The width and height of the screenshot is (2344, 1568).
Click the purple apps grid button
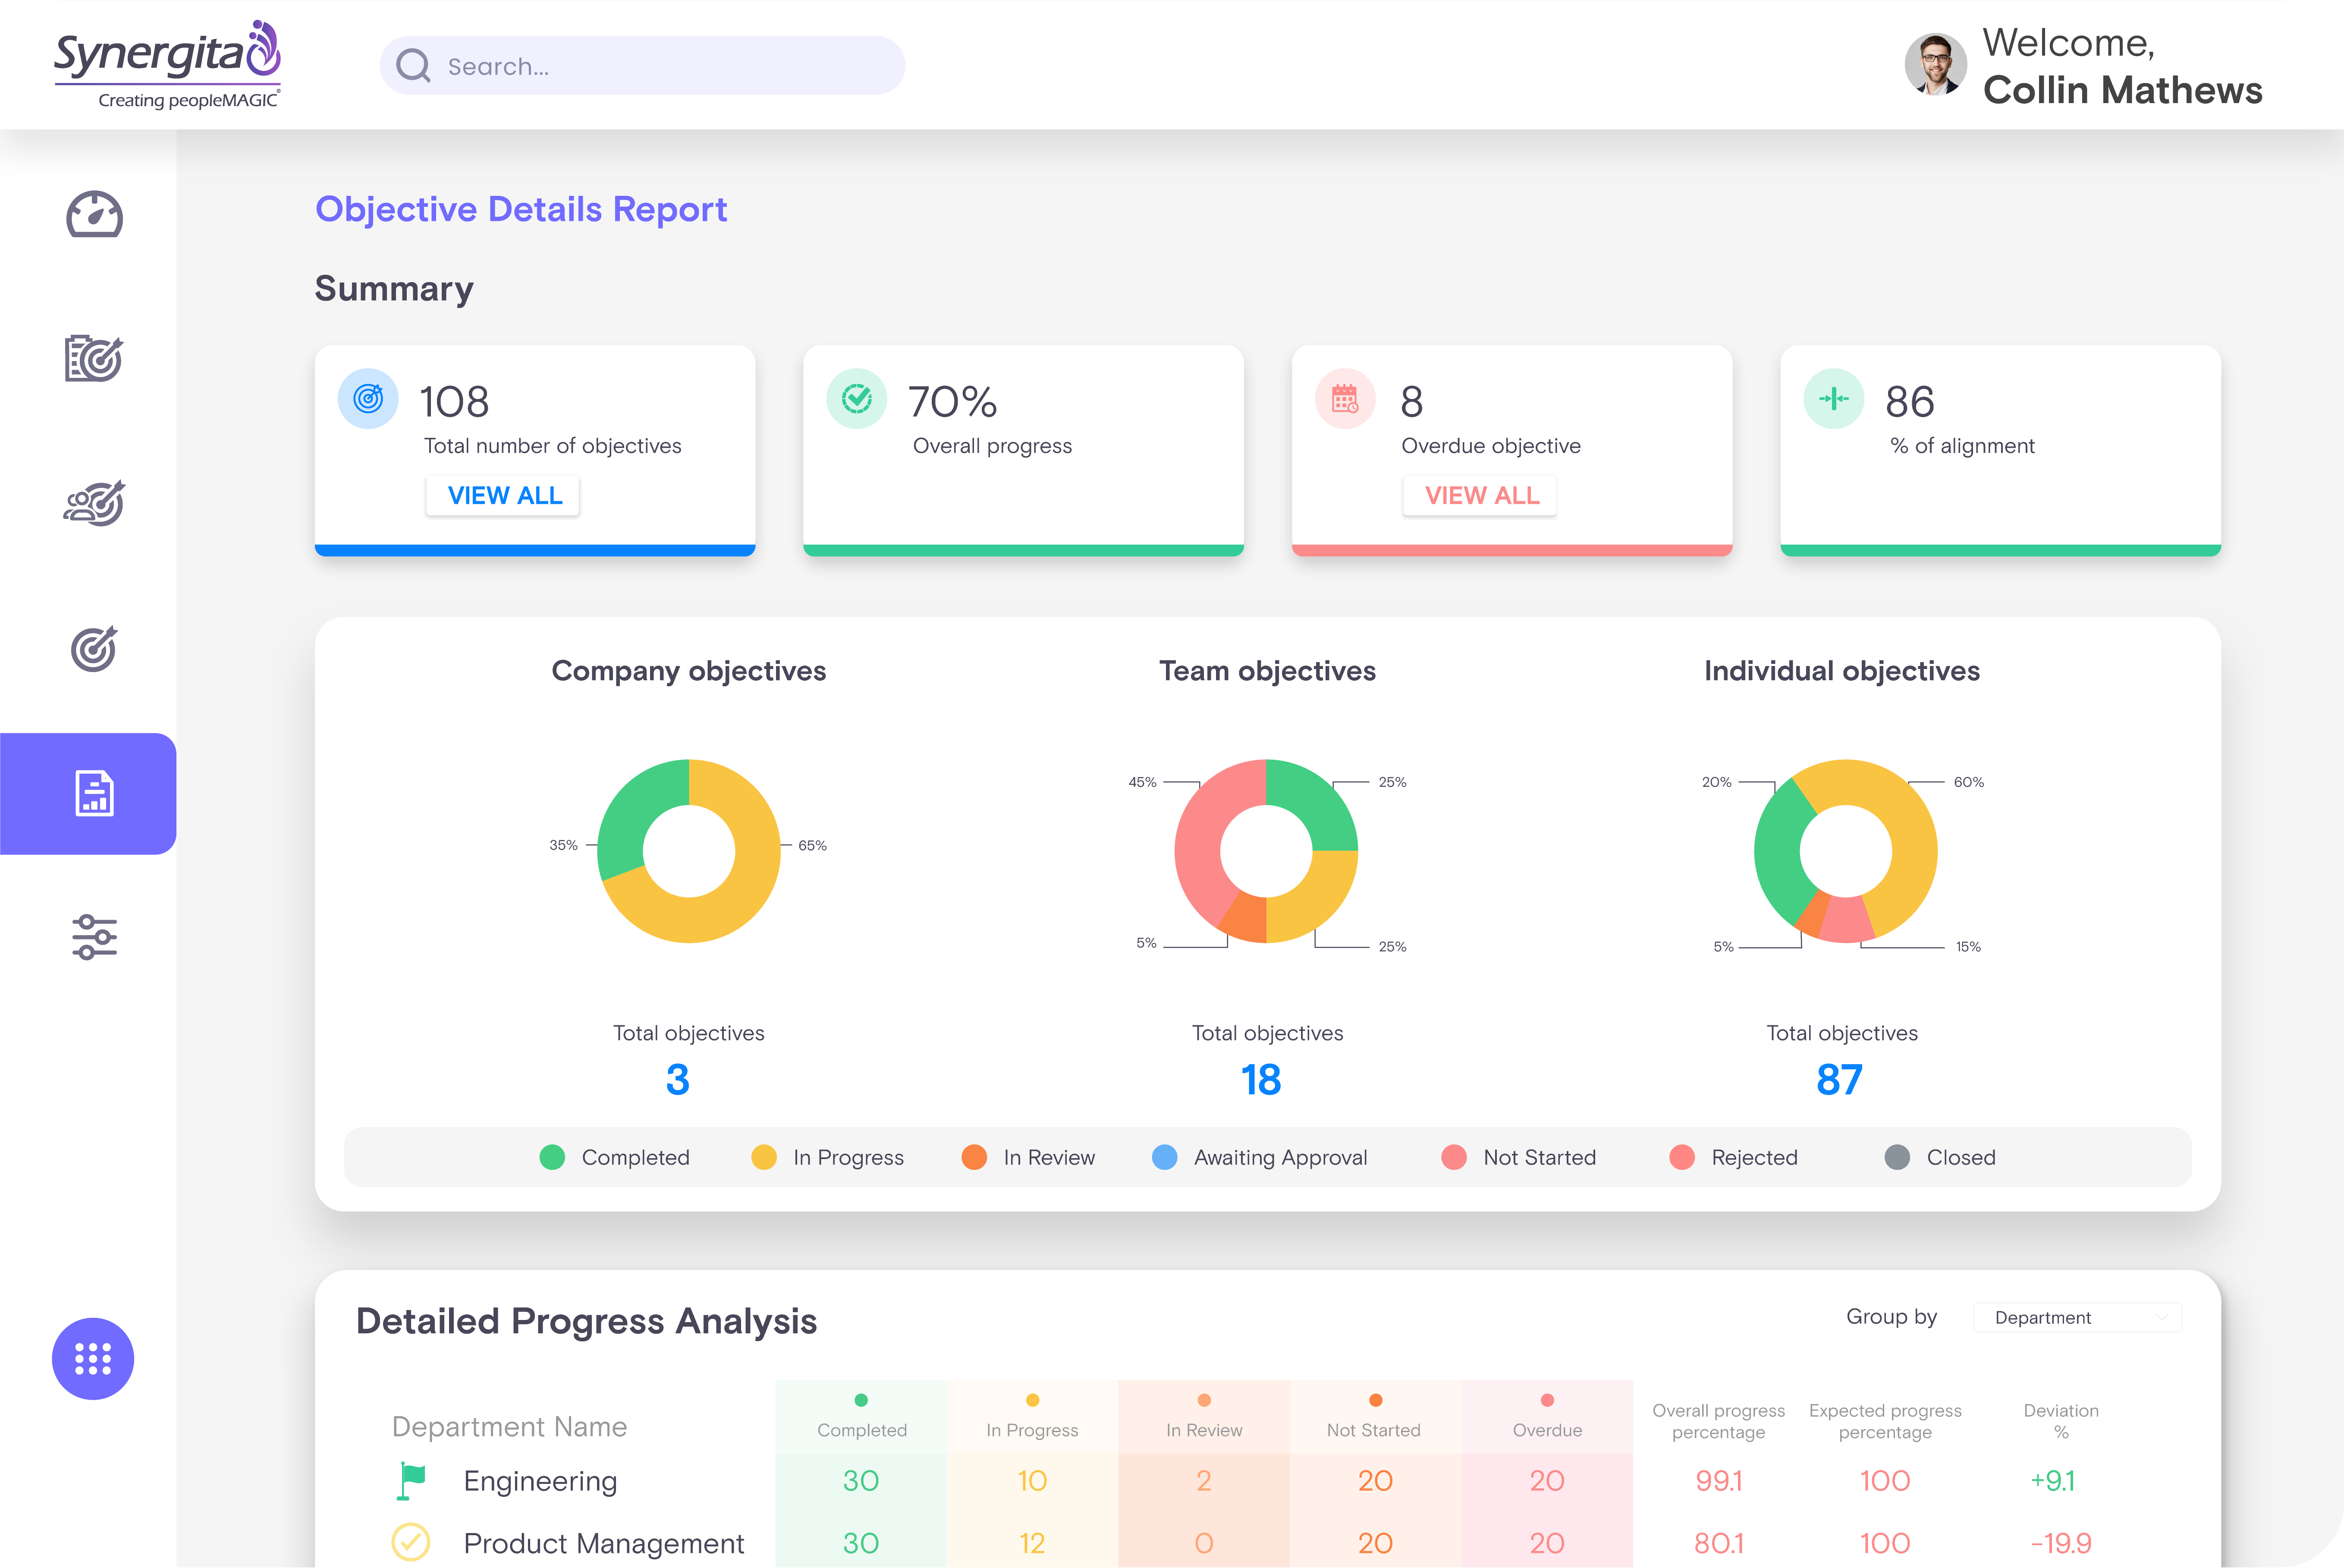(x=93, y=1358)
